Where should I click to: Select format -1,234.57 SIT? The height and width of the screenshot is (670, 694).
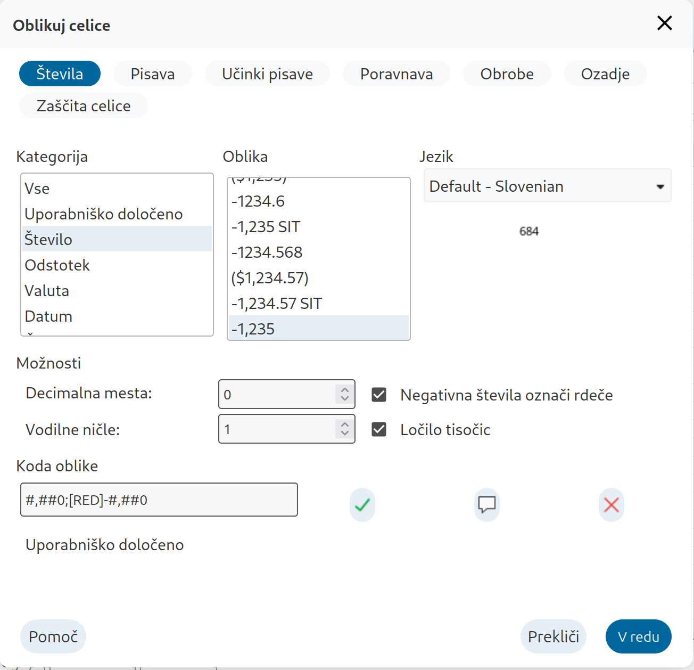319,303
